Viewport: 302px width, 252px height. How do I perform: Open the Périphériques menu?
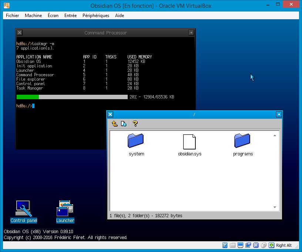pyautogui.click(x=96, y=16)
